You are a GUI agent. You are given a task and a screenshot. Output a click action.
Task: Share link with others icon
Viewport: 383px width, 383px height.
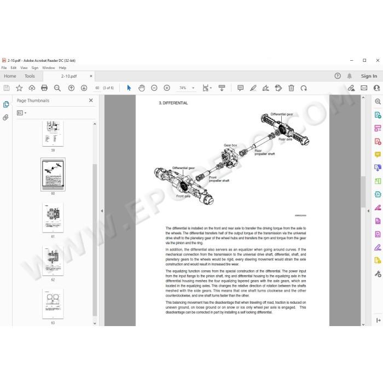pyautogui.click(x=351, y=88)
